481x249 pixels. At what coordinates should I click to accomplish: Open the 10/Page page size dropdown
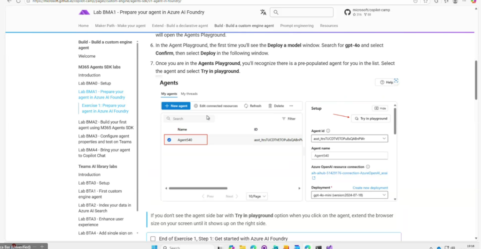coord(256,196)
